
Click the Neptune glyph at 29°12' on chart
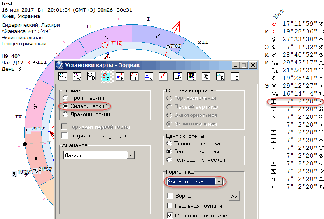(28, 130)
